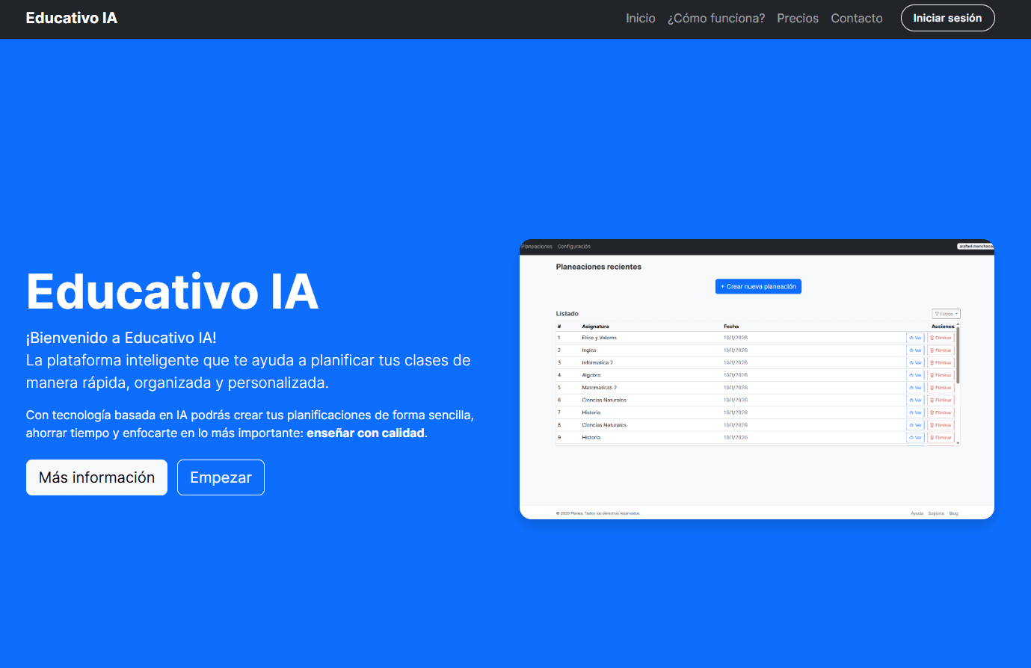1031x668 pixels.
Task: Click the eye icon for Ciencias Naturales row 6
Action: click(x=911, y=400)
